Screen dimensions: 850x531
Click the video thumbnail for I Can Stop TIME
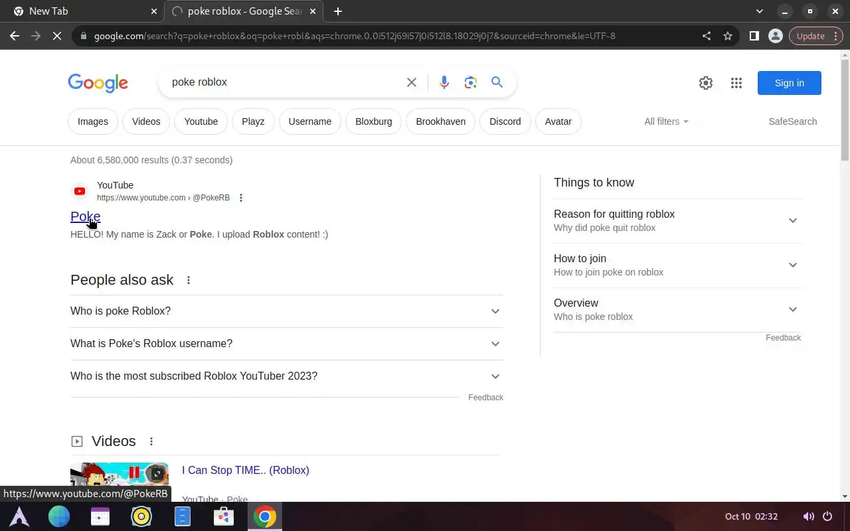click(120, 482)
